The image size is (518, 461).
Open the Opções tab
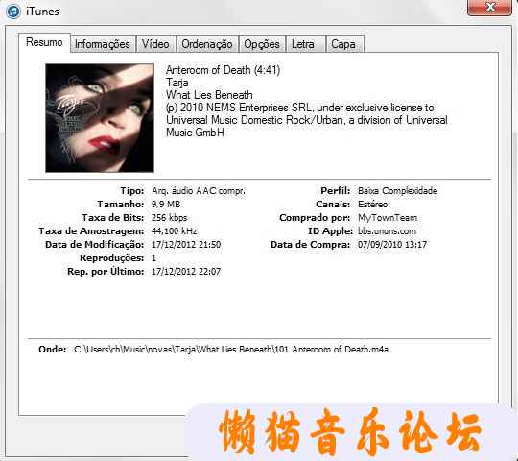[262, 44]
